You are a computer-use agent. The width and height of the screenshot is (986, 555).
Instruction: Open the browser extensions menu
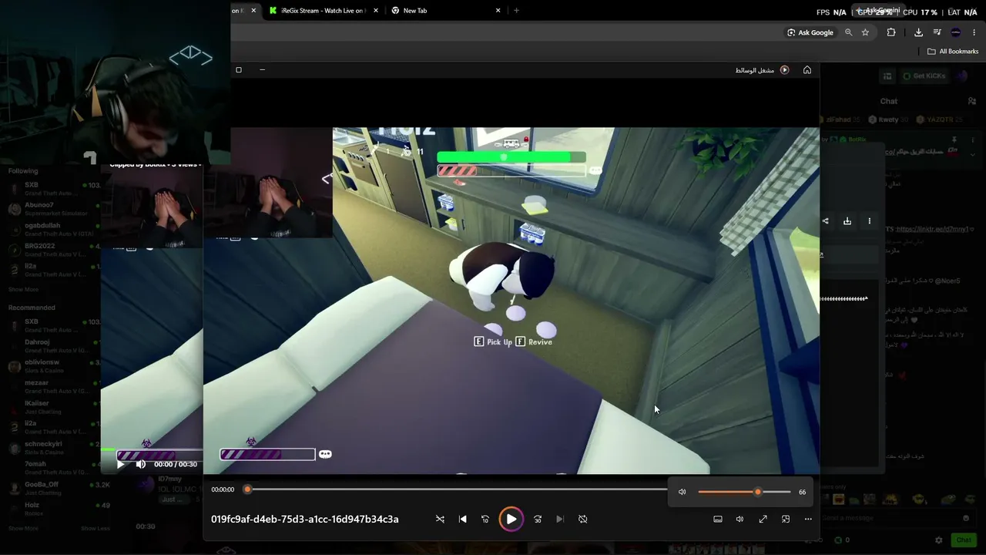click(891, 32)
